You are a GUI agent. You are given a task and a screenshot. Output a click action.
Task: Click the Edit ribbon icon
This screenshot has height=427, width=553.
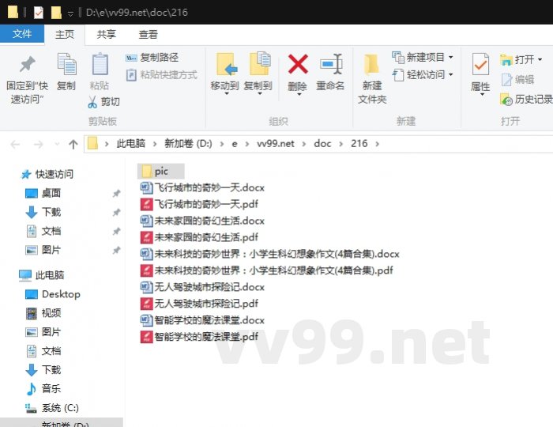click(506, 80)
